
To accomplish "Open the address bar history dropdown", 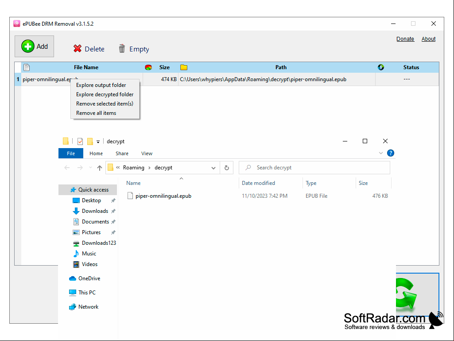I will 213,168.
